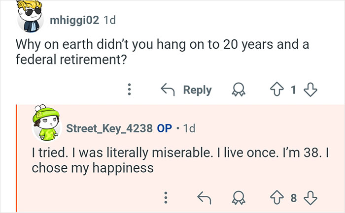Open three-dot menu on Street_Key_4238's reply
The image size is (345, 213).
(x=167, y=198)
